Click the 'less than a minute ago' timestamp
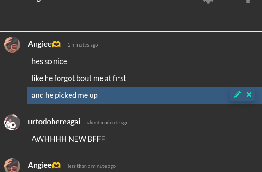The image size is (262, 172). click(x=91, y=166)
